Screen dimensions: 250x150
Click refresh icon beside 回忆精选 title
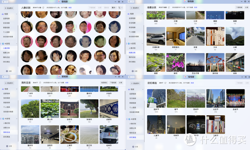[165, 83]
